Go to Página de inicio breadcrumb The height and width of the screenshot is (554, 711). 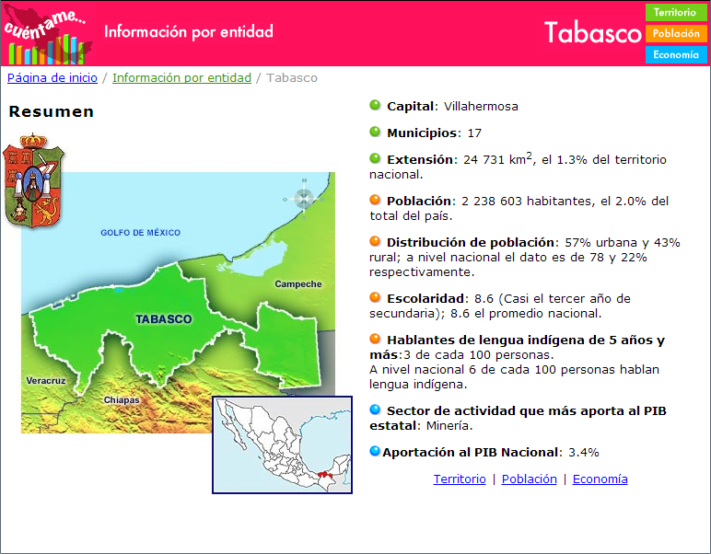(52, 78)
